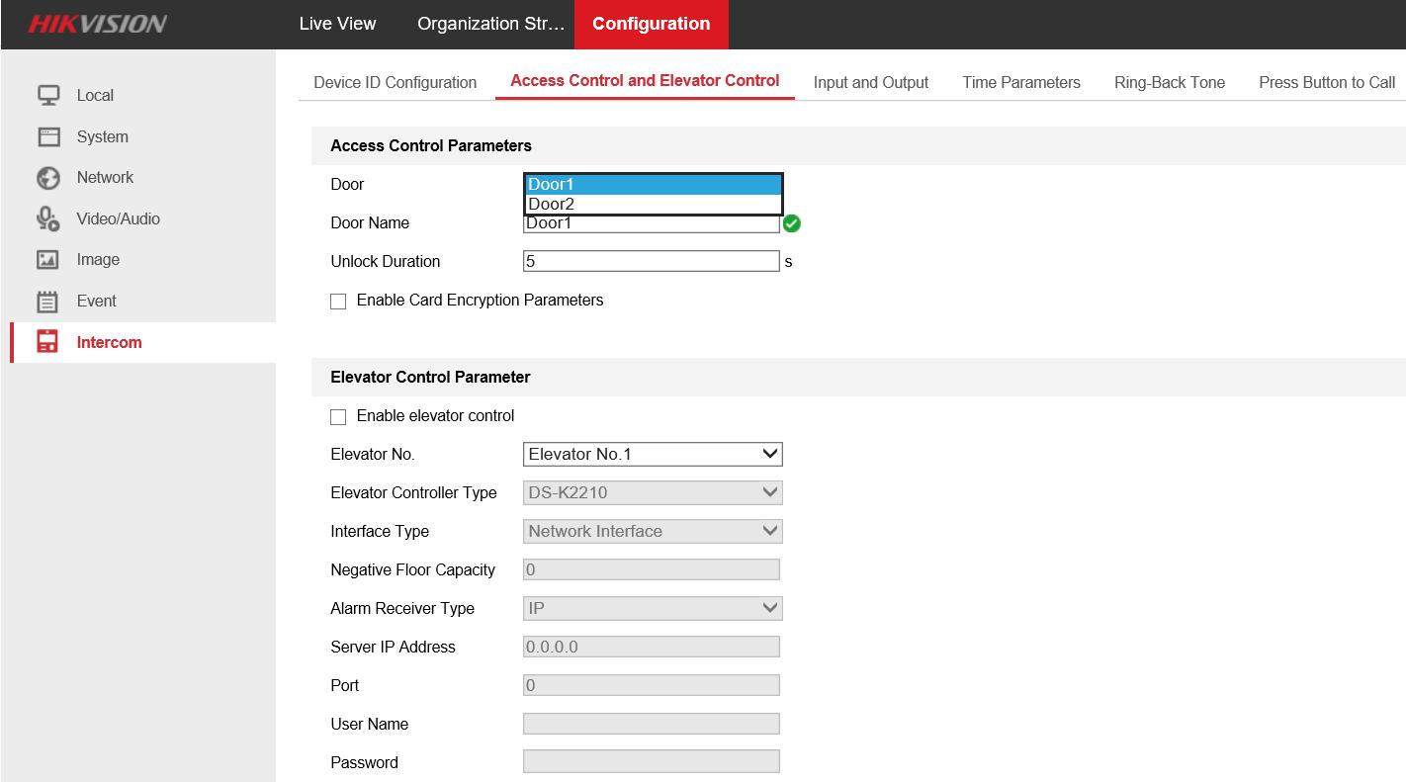Click the Hikvision logo
Viewport: 1406px width, 782px height.
[97, 25]
